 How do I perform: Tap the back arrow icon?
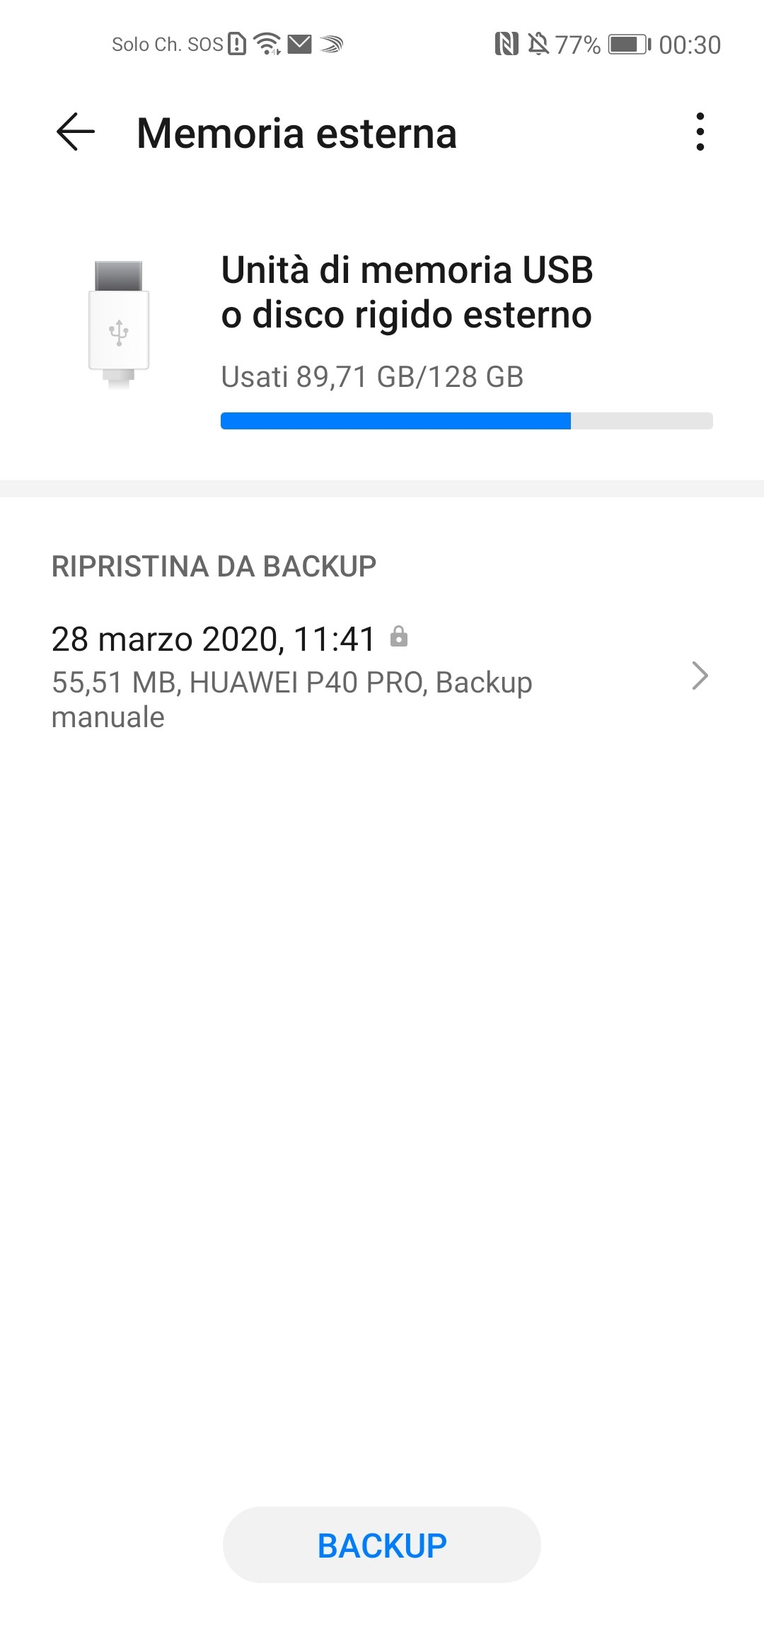tap(76, 132)
